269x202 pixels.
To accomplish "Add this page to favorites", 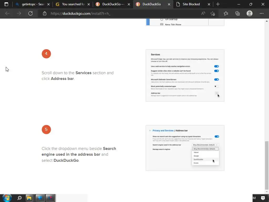I will point(213,13).
